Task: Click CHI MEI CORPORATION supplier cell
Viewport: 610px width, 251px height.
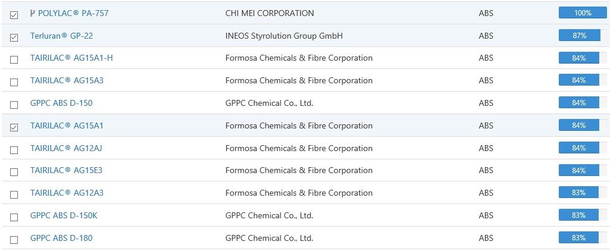Action: 269,13
